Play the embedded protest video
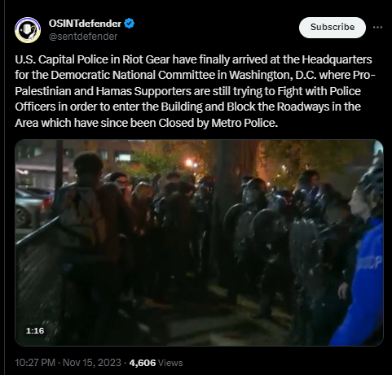 pos(199,242)
